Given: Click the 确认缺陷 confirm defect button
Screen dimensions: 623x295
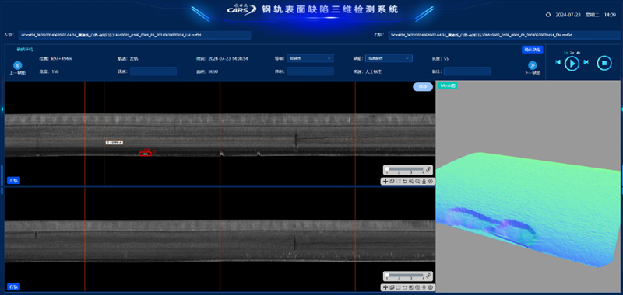Looking at the screenshot, I should pos(532,50).
